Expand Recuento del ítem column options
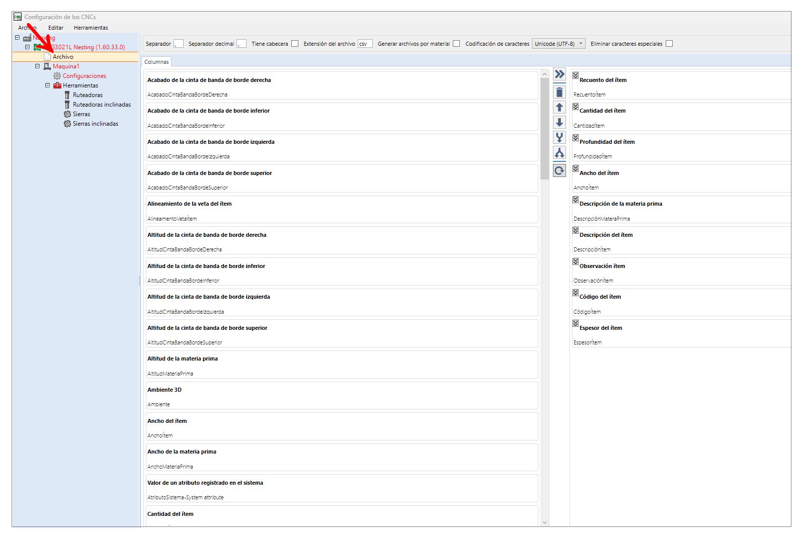Image resolution: width=802 pixels, height=535 pixels. click(576, 75)
